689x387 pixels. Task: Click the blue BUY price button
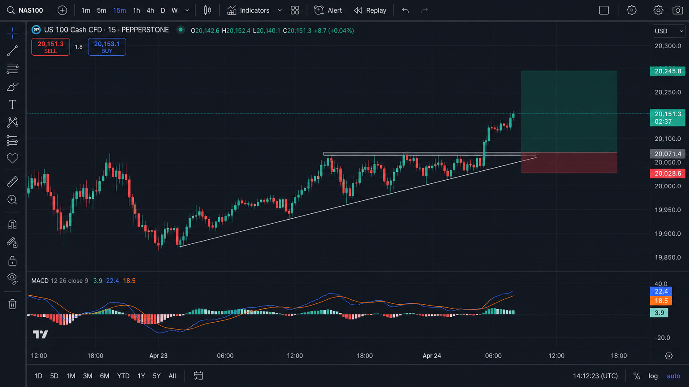tap(107, 47)
